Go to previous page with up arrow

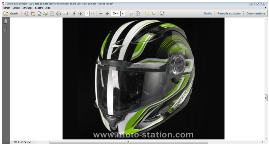click(x=74, y=13)
